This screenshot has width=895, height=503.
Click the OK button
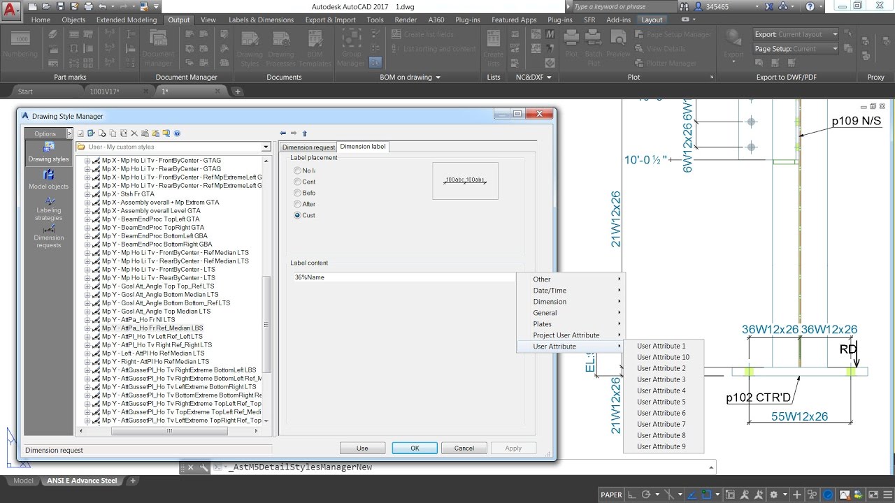pyautogui.click(x=415, y=448)
